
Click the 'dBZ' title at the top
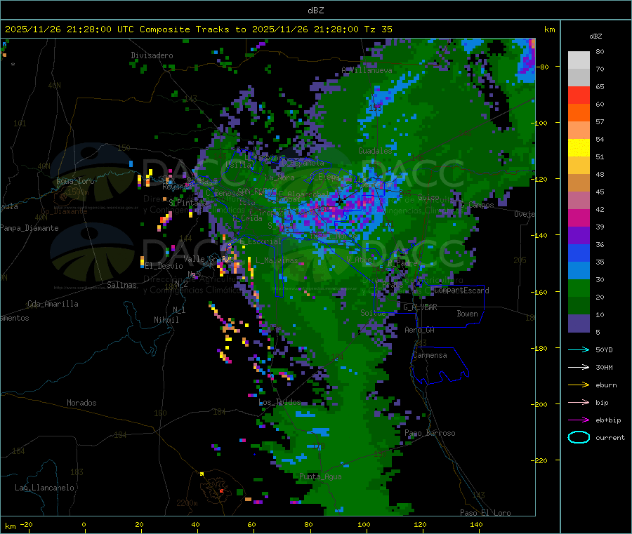click(315, 11)
